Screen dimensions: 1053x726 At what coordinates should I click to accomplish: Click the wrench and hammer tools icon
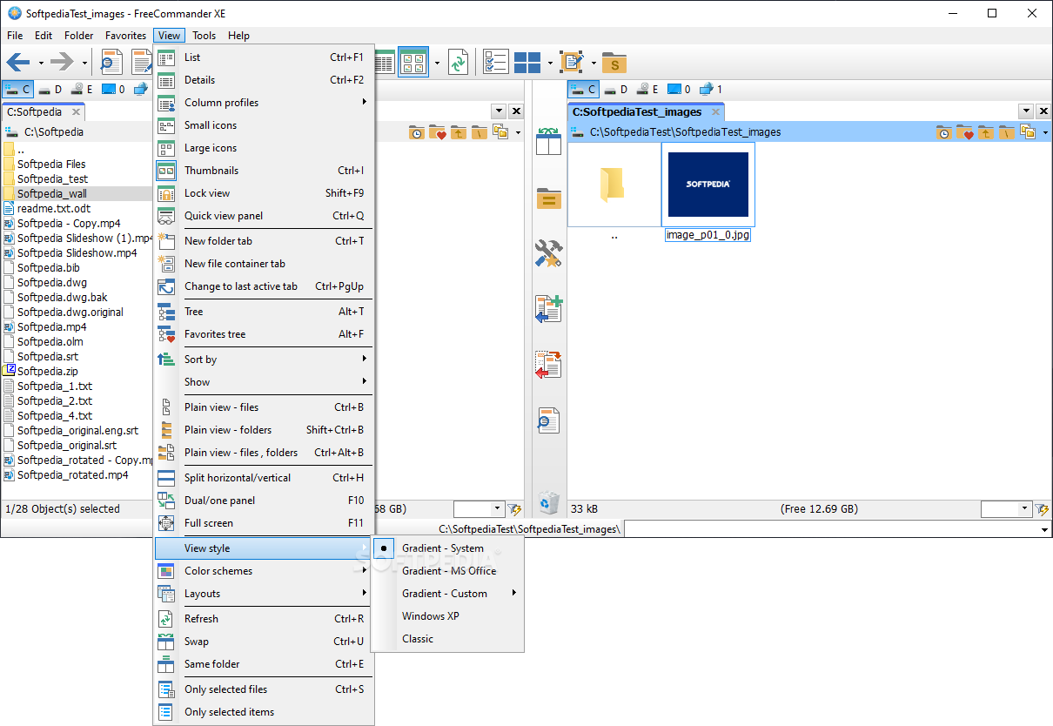[548, 253]
